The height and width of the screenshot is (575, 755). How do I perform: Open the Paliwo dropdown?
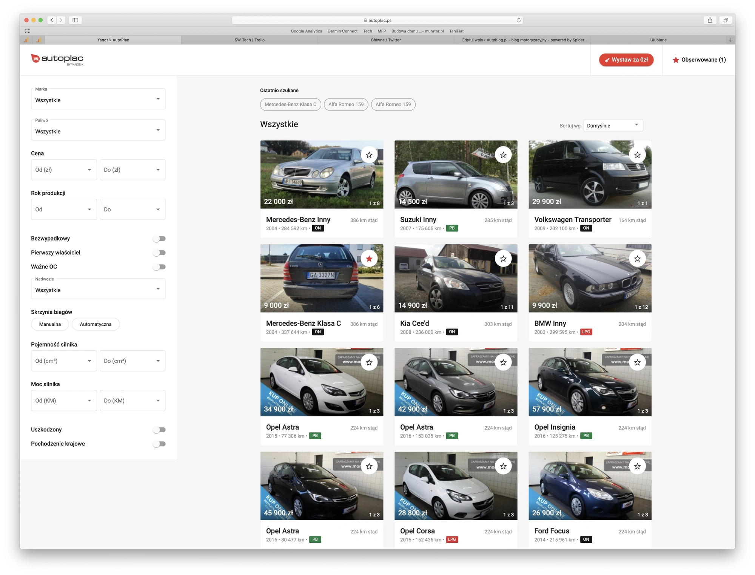(x=98, y=130)
